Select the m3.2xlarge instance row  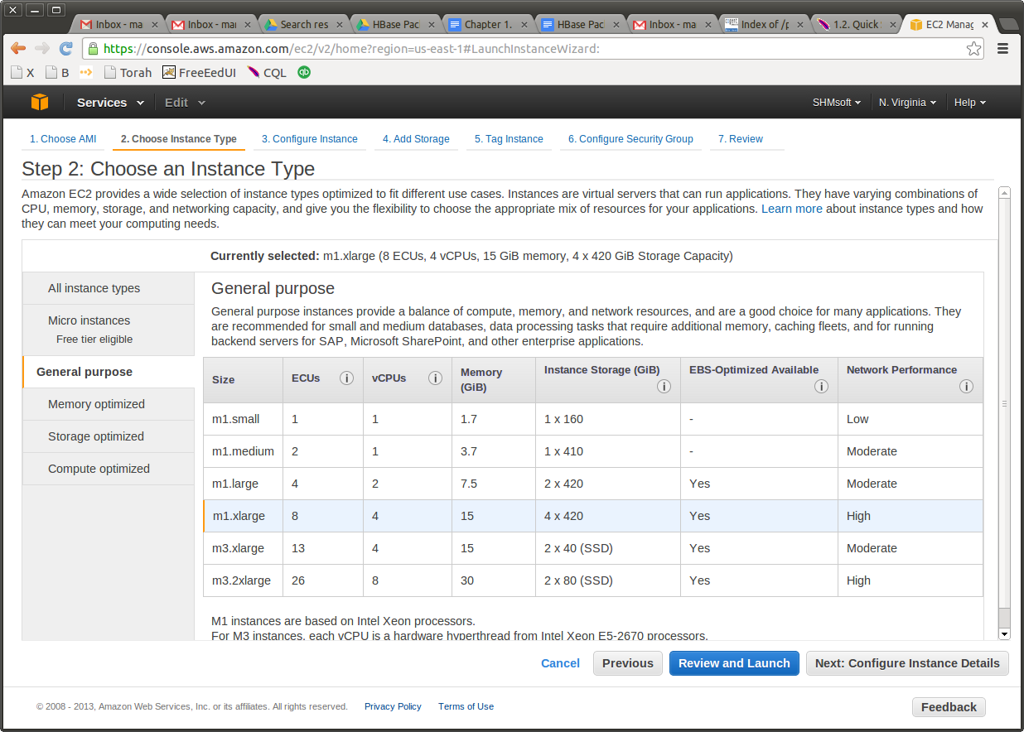pos(593,580)
